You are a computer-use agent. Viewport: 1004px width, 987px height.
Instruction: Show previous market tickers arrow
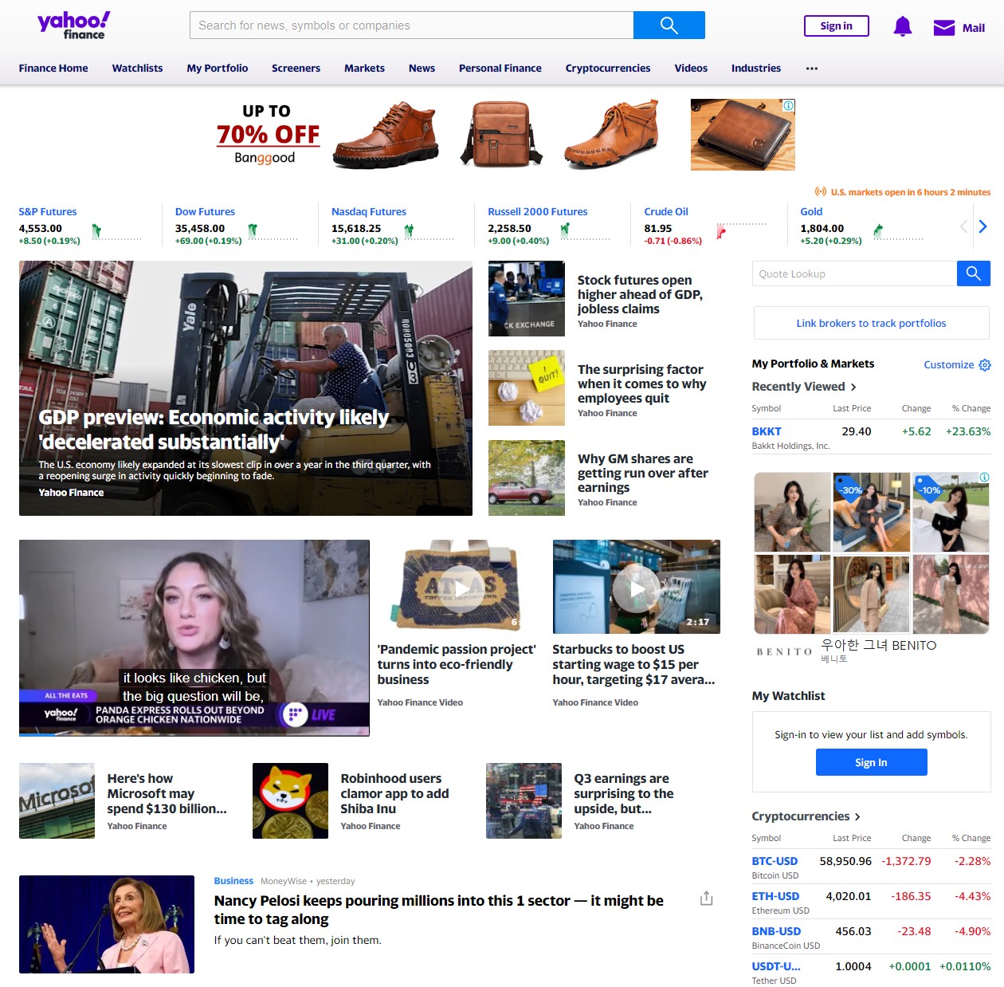click(x=963, y=226)
